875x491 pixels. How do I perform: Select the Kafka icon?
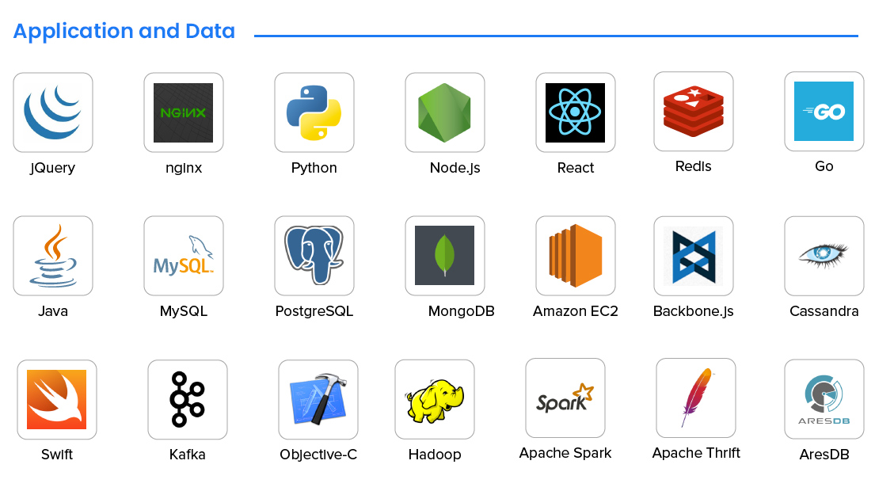(187, 399)
